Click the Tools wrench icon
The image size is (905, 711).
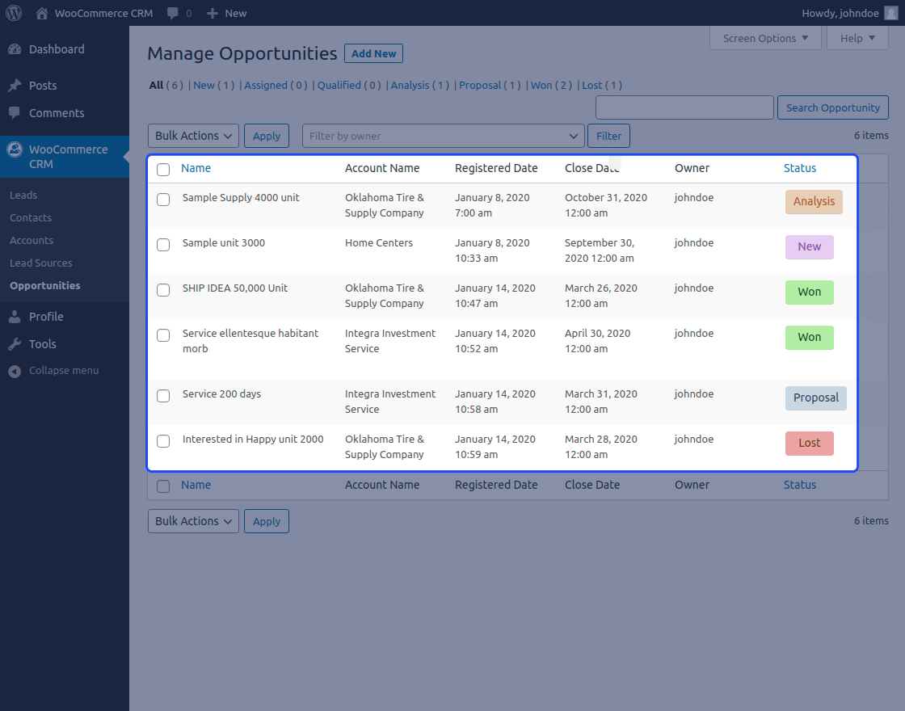coord(15,344)
